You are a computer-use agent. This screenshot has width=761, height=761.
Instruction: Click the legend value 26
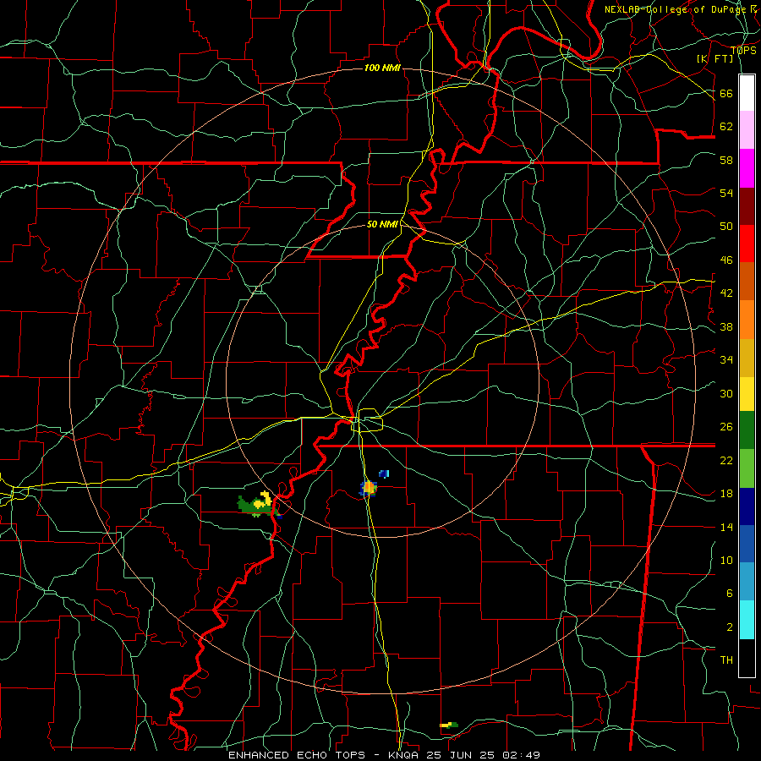pos(726,427)
